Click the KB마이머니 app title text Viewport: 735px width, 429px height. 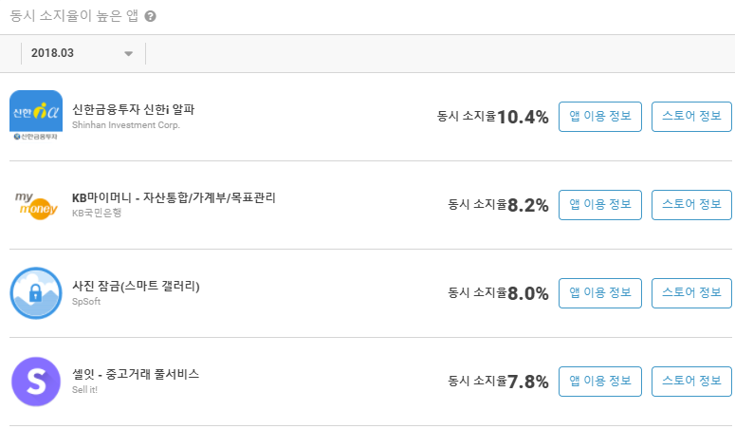[x=174, y=197]
